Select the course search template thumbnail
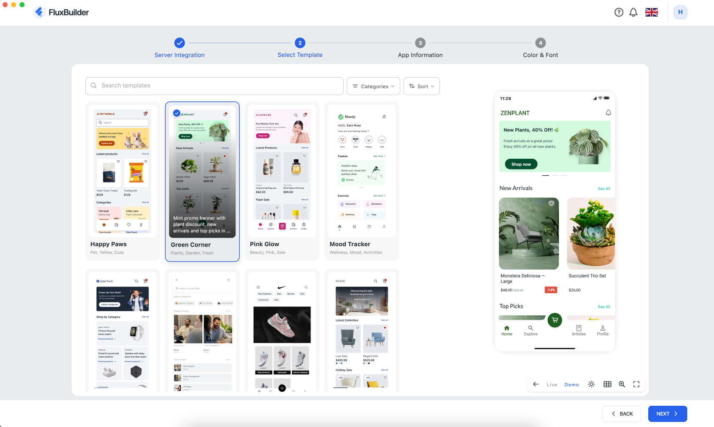 202,332
